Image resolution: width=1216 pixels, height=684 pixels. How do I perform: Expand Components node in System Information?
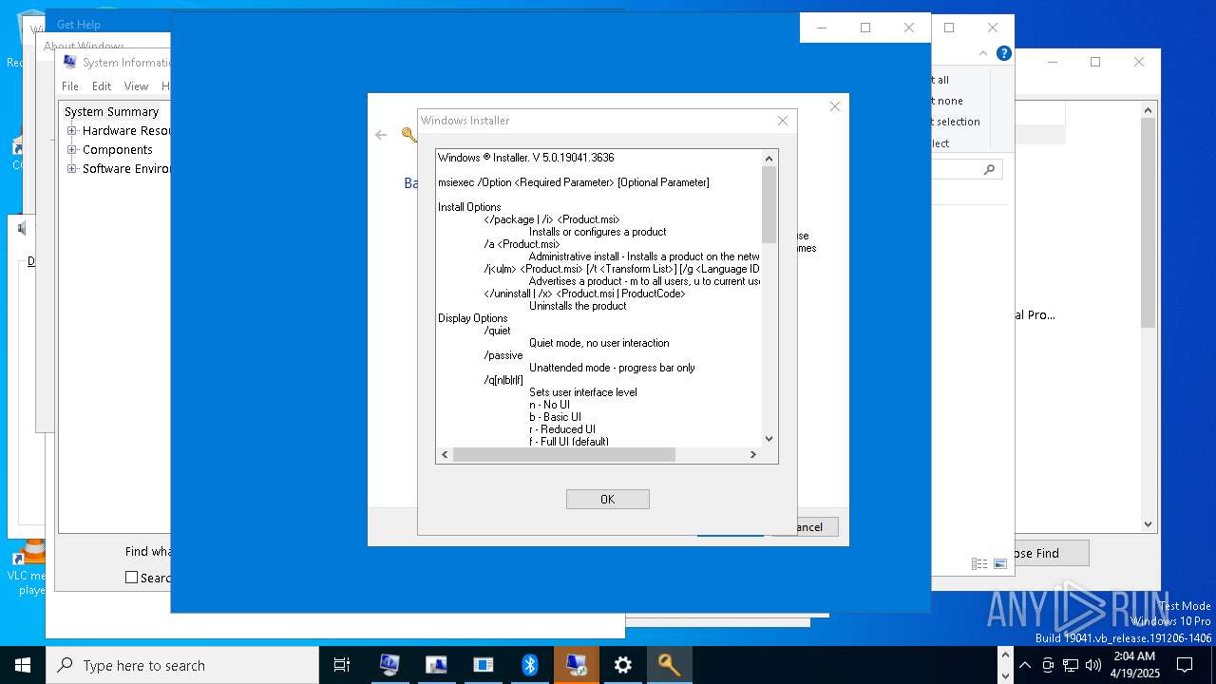click(x=71, y=149)
